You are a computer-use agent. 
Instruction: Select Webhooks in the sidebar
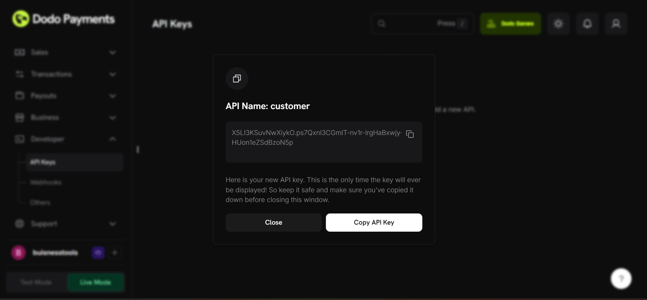click(46, 182)
